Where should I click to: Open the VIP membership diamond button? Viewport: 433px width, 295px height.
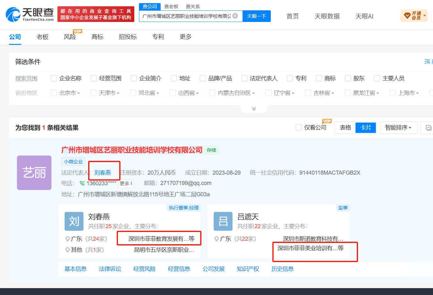[x=414, y=16]
